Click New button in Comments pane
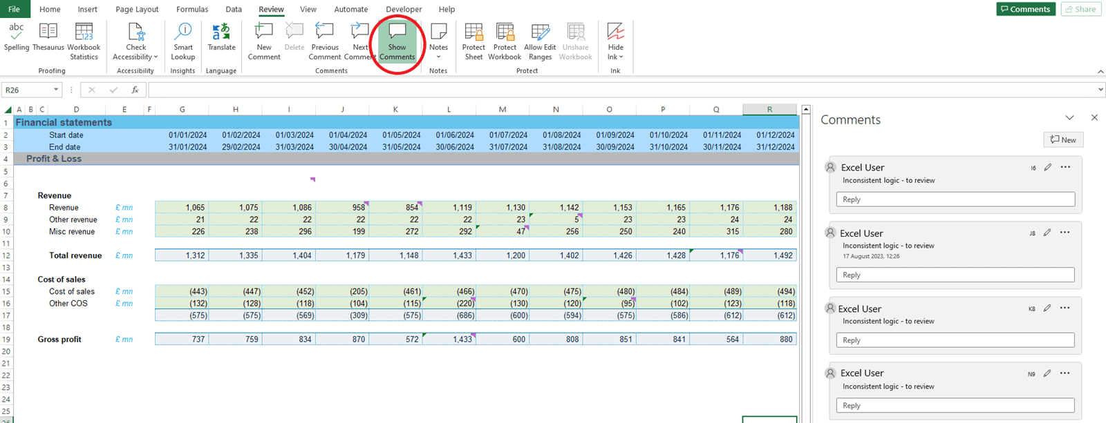 (x=1063, y=139)
